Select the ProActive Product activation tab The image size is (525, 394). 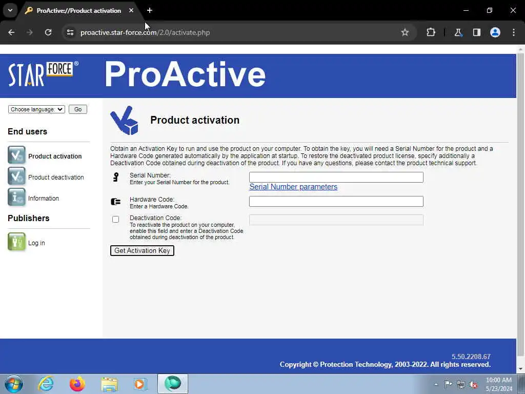79,11
